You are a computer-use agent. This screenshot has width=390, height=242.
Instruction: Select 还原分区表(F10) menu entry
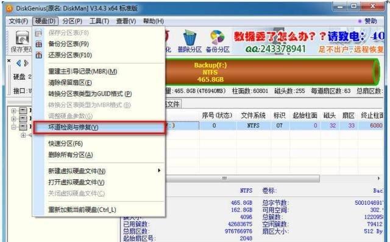click(x=99, y=55)
